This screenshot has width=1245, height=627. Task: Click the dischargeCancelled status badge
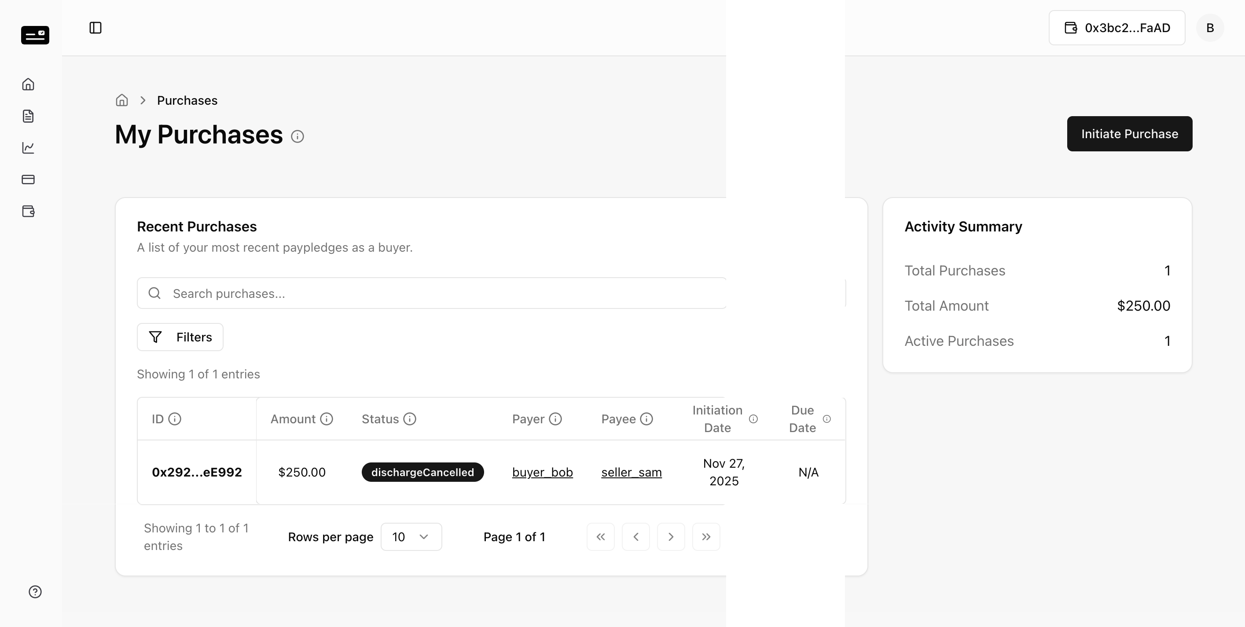tap(422, 473)
